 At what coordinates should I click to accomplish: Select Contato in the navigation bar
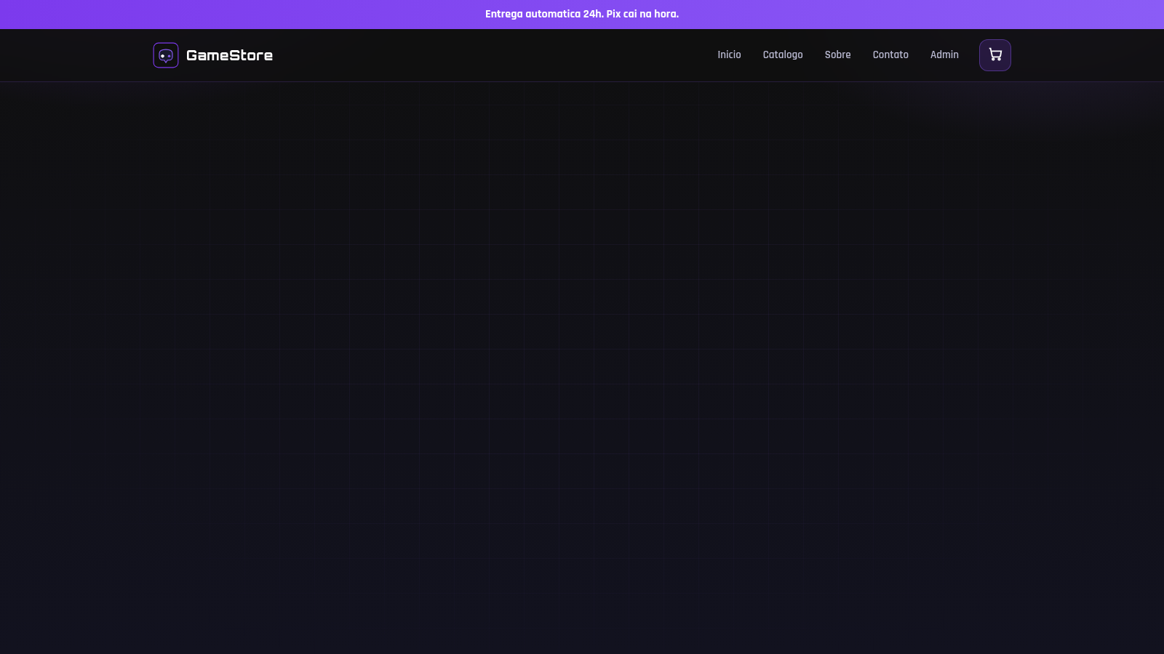pos(890,55)
